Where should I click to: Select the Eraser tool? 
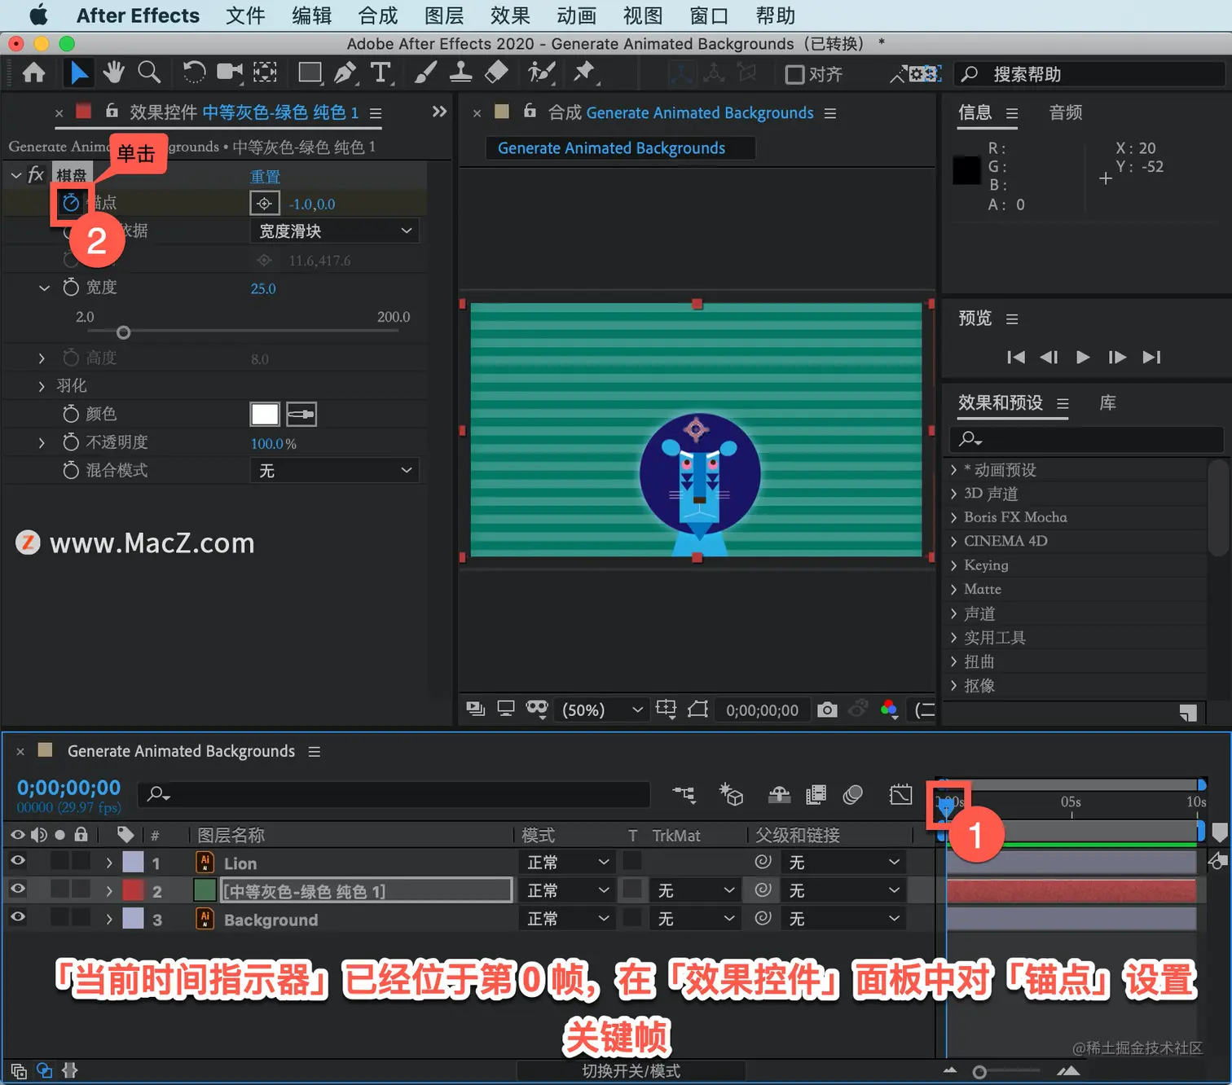click(x=496, y=72)
